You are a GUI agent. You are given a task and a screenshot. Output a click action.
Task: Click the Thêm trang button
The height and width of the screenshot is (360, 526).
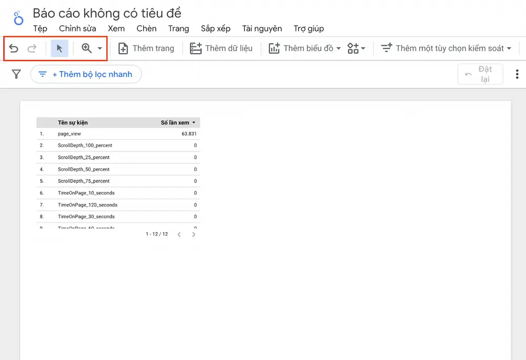tap(146, 48)
